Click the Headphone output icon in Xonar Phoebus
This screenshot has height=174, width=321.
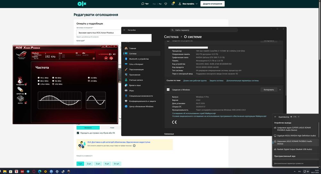[x=20, y=80]
